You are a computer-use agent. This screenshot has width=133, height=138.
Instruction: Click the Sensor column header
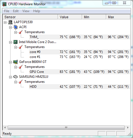point(30,17)
